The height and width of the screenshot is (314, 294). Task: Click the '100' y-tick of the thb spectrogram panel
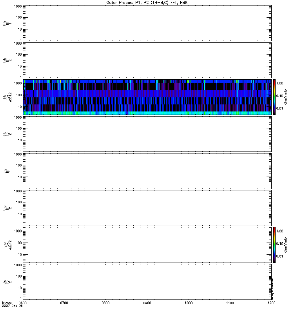coord(19,95)
